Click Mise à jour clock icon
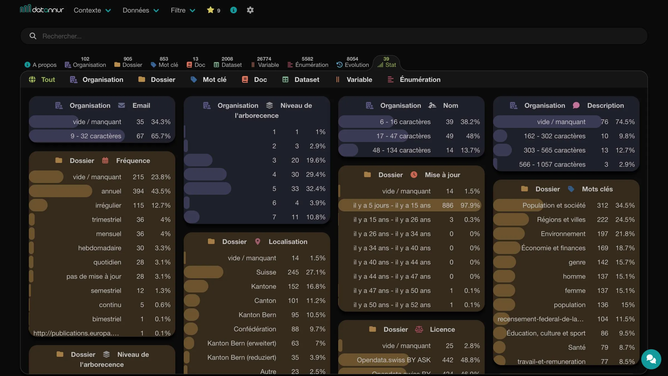 click(414, 175)
